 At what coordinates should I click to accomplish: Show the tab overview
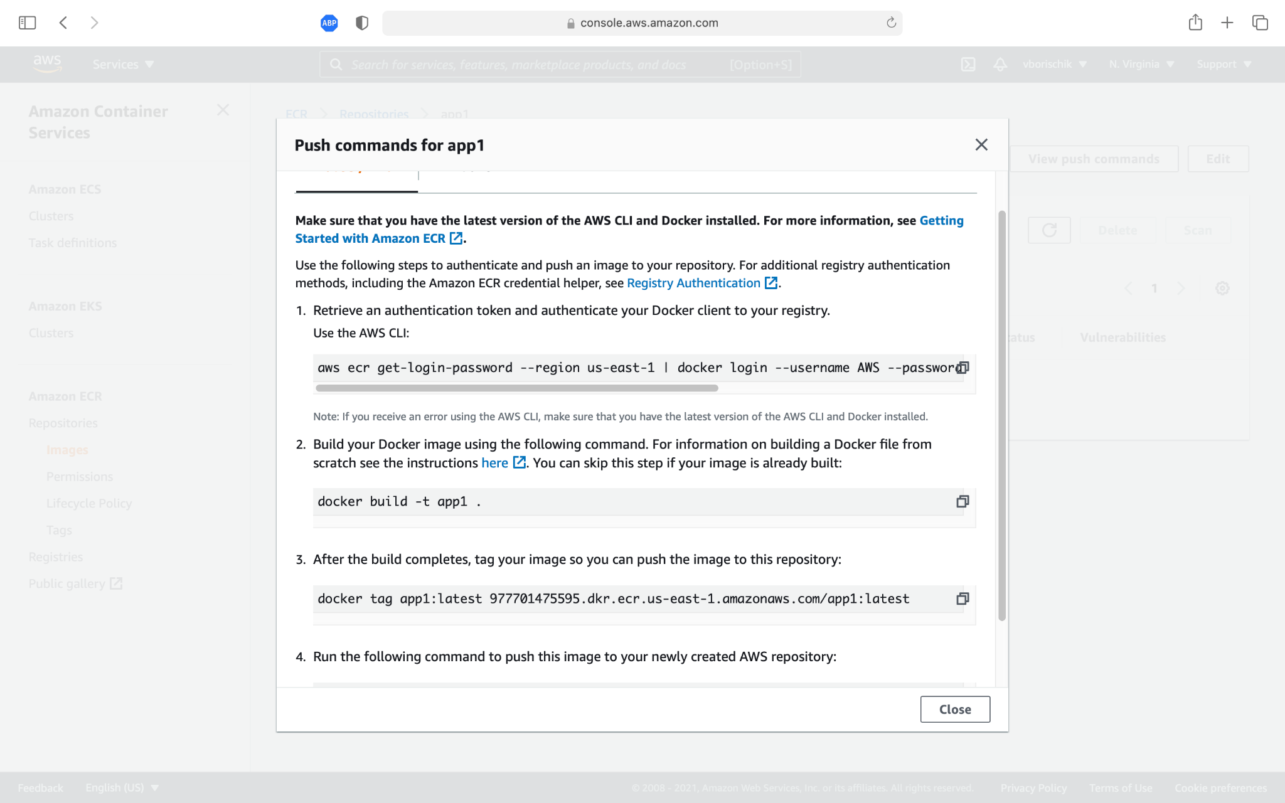(1260, 23)
